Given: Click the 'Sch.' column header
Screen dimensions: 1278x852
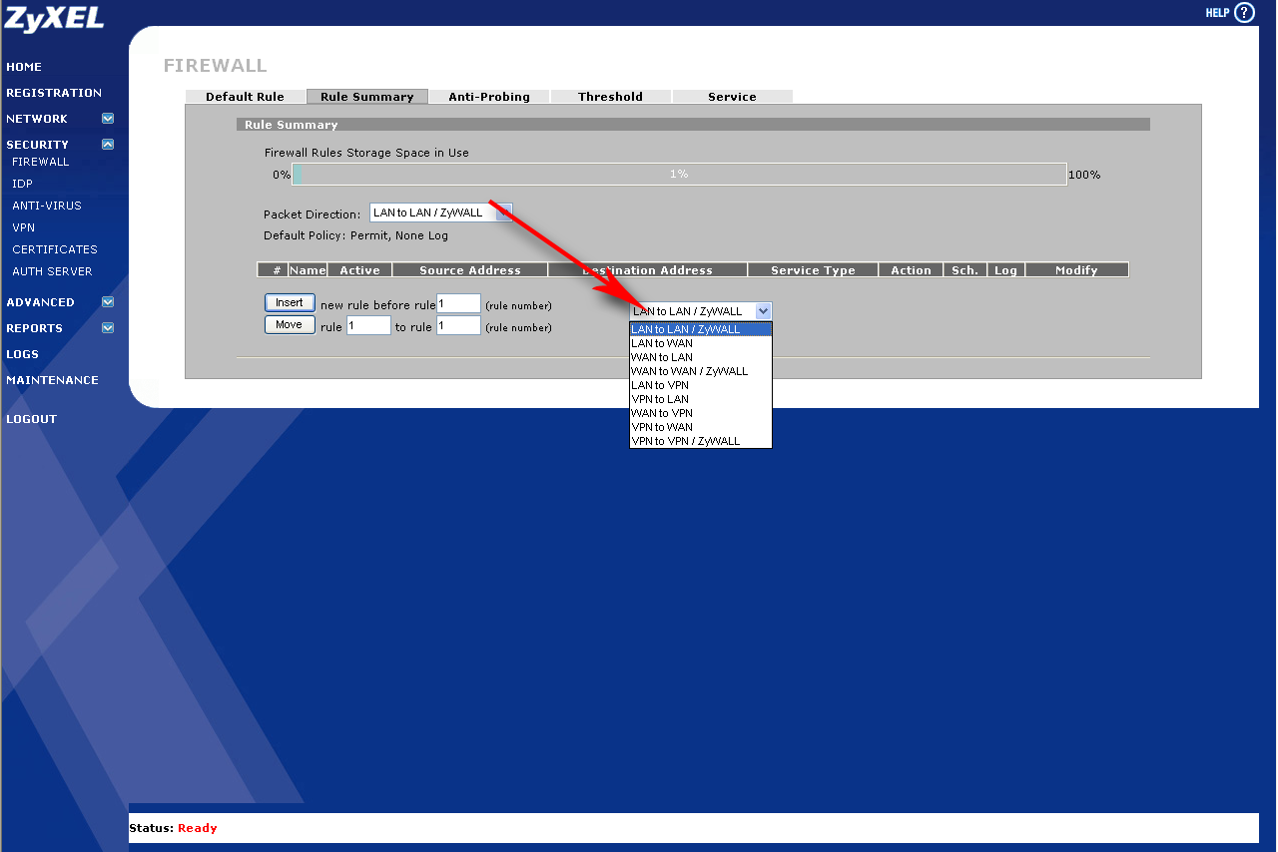Looking at the screenshot, I should (x=964, y=269).
